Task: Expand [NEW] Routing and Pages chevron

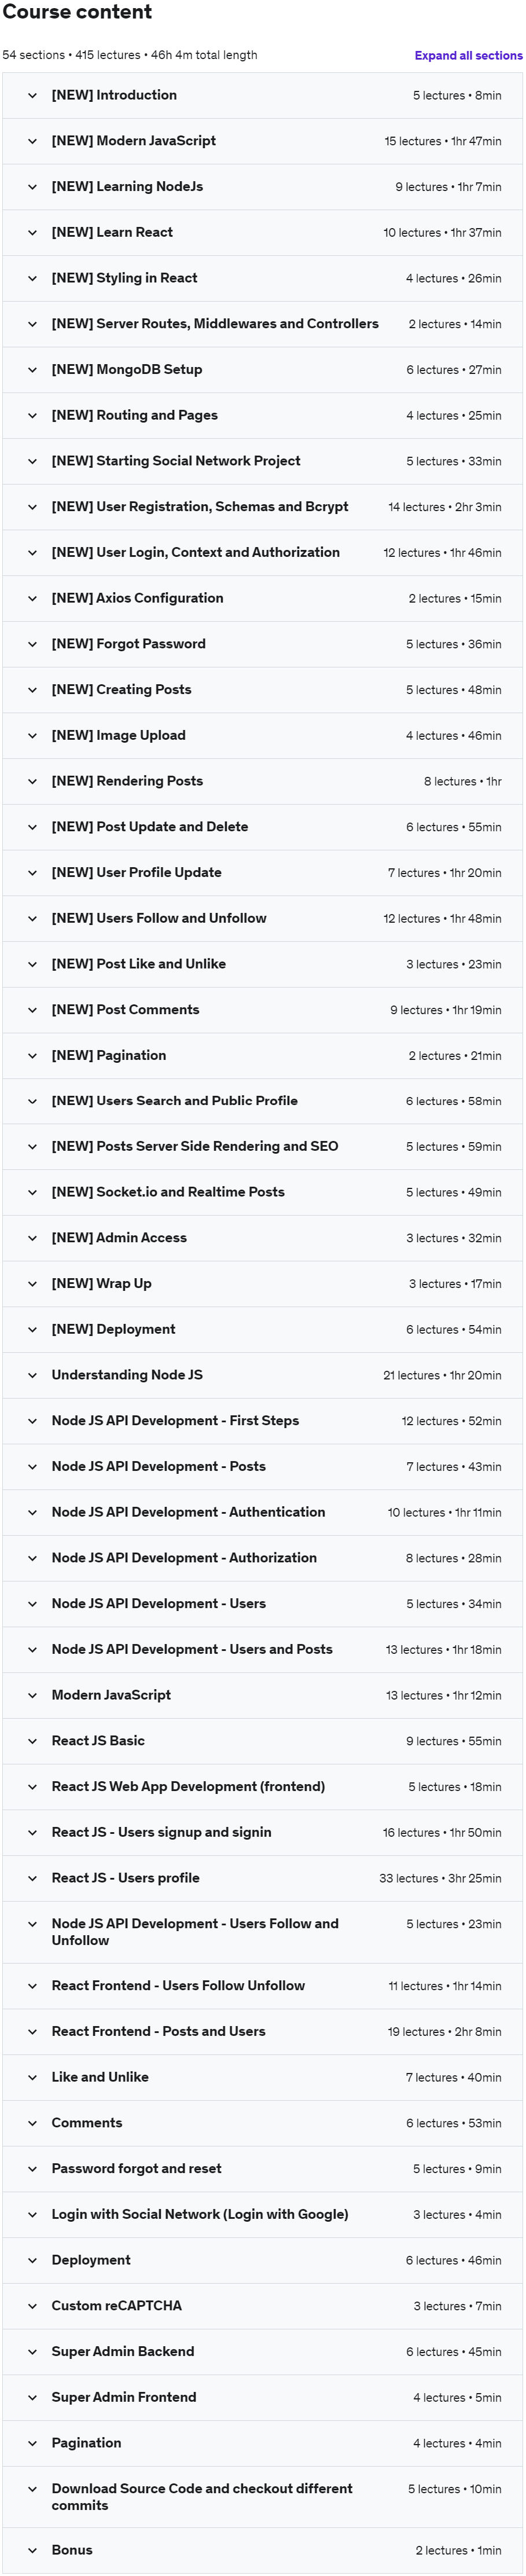Action: pos(32,415)
